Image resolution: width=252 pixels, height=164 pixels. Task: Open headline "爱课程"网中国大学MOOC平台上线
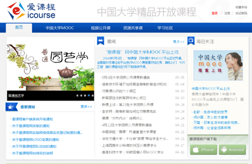142,52
